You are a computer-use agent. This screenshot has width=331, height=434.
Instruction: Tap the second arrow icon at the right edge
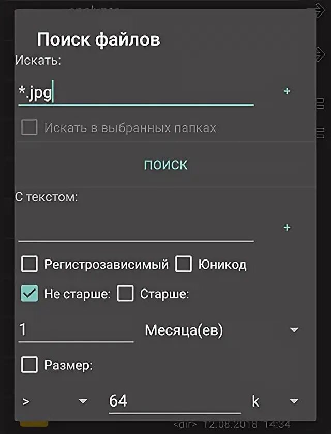[321, 54]
